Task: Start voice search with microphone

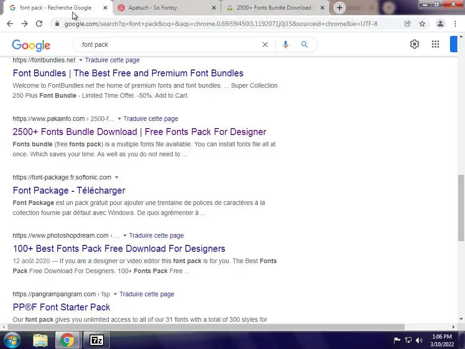Action: coord(286,45)
